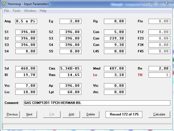Click the Cms field showing 5,34E-05
Viewport: 174px width, 131px height.
coord(70,68)
